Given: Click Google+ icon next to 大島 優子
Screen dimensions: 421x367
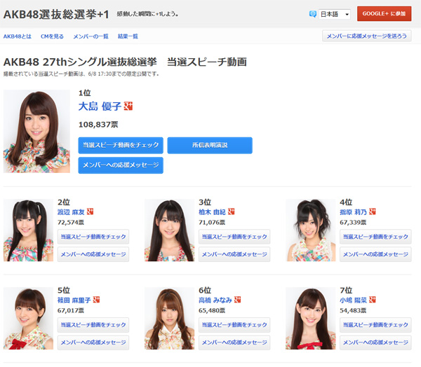Looking at the screenshot, I should pyautogui.click(x=128, y=106).
